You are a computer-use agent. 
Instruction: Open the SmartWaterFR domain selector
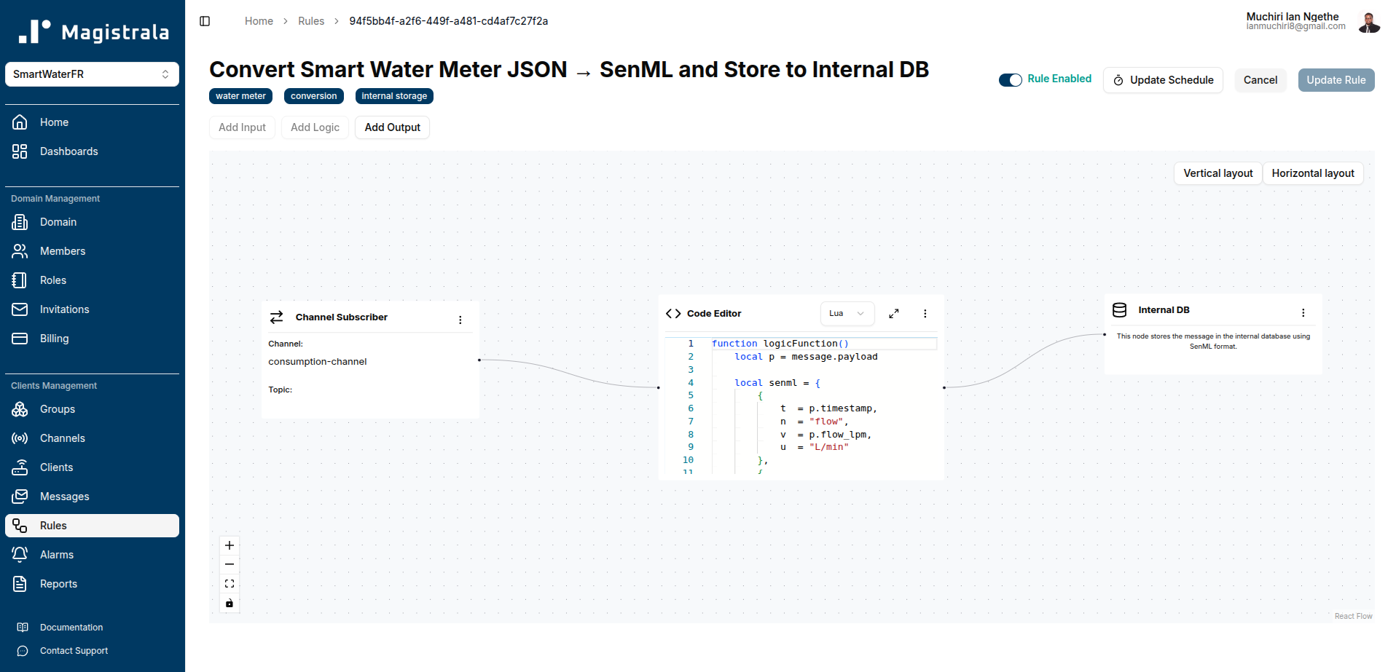tap(92, 74)
